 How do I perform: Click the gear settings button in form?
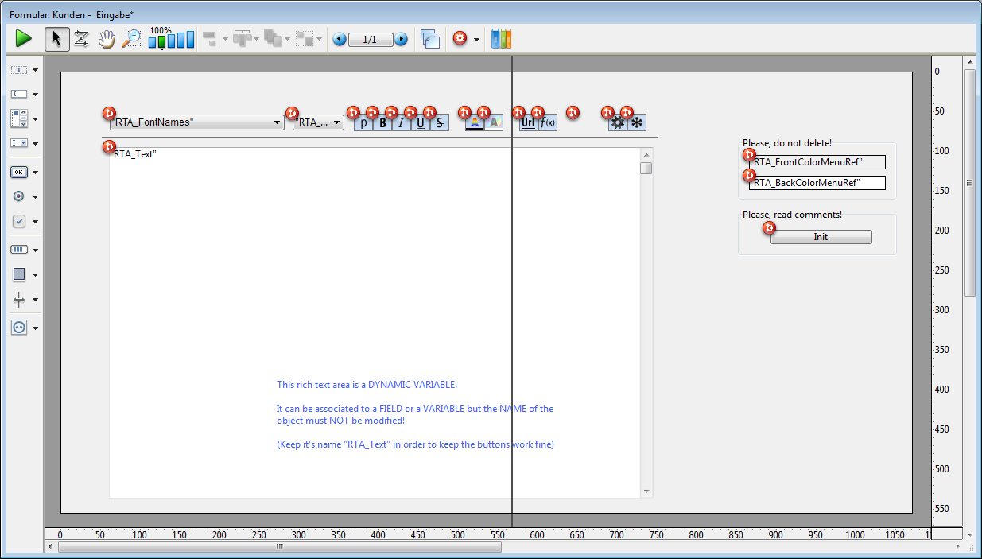pyautogui.click(x=617, y=123)
